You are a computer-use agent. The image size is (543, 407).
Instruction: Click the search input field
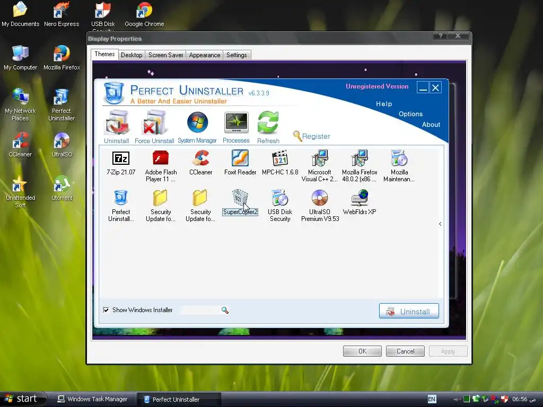pyautogui.click(x=200, y=310)
